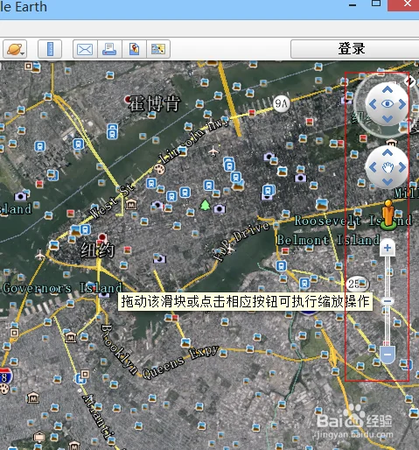The image size is (419, 450).
Task: Click the save image icon
Action: point(158,49)
